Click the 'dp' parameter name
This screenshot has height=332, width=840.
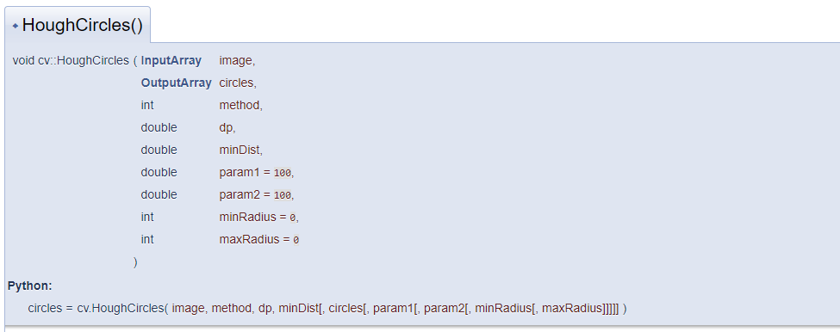pos(227,128)
